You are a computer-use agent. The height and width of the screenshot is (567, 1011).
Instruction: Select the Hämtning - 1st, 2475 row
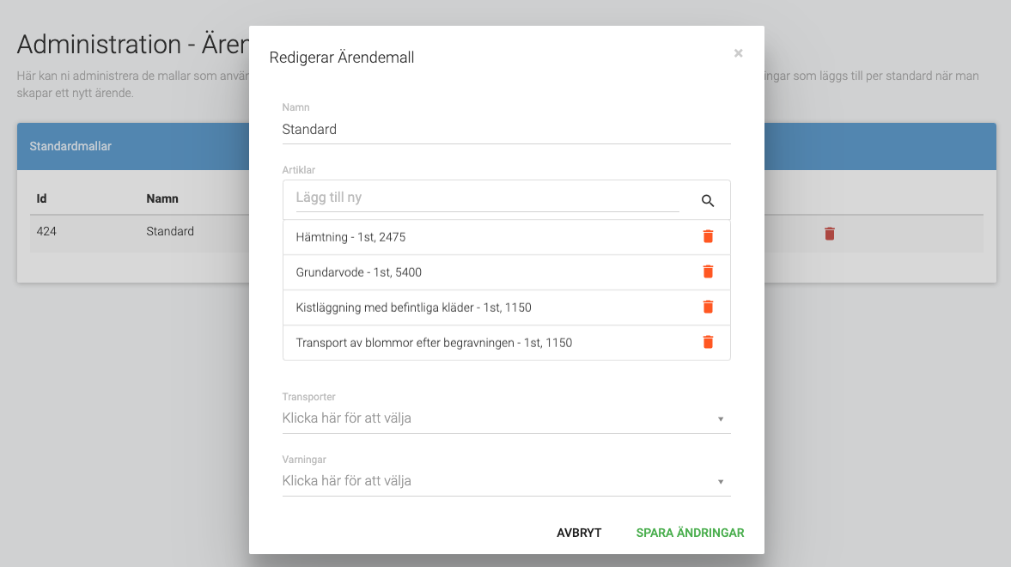click(506, 237)
